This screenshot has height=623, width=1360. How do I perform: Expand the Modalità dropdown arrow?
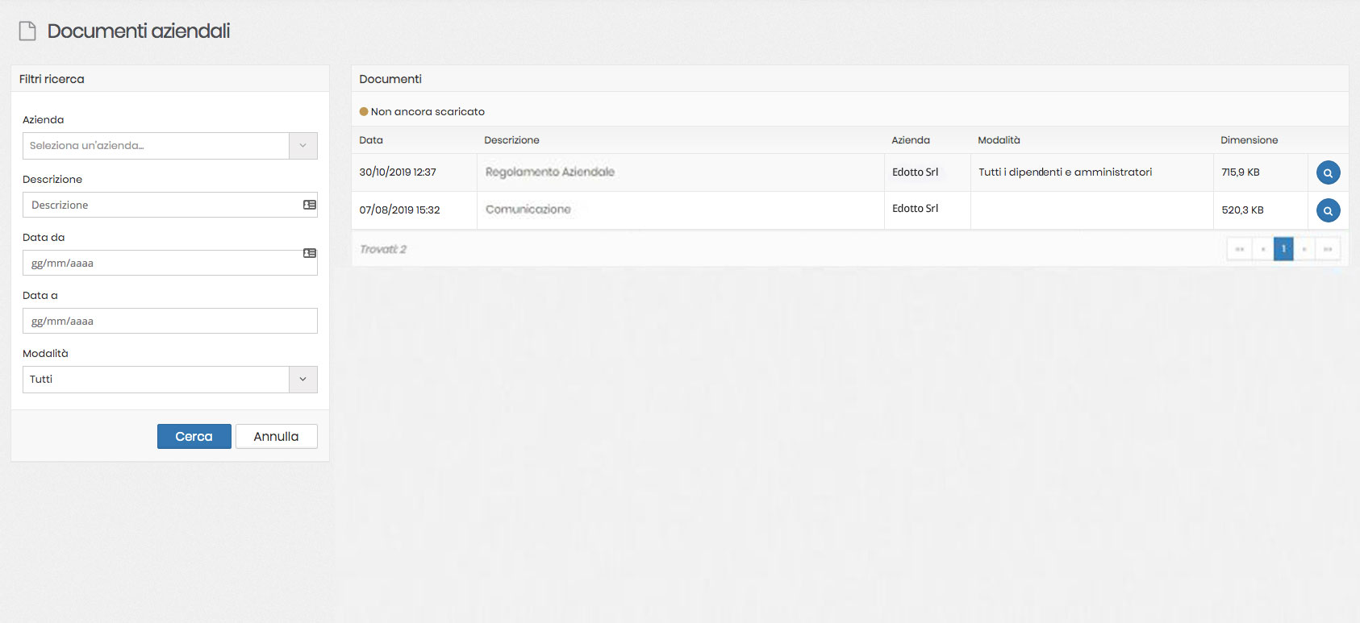point(303,380)
